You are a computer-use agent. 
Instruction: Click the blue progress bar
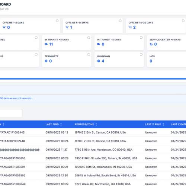click(x=93, y=79)
